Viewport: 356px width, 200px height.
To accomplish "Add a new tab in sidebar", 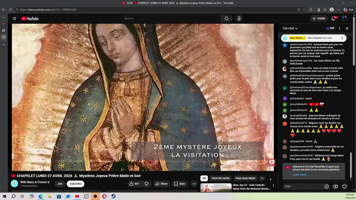I will pyautogui.click(x=4, y=44).
